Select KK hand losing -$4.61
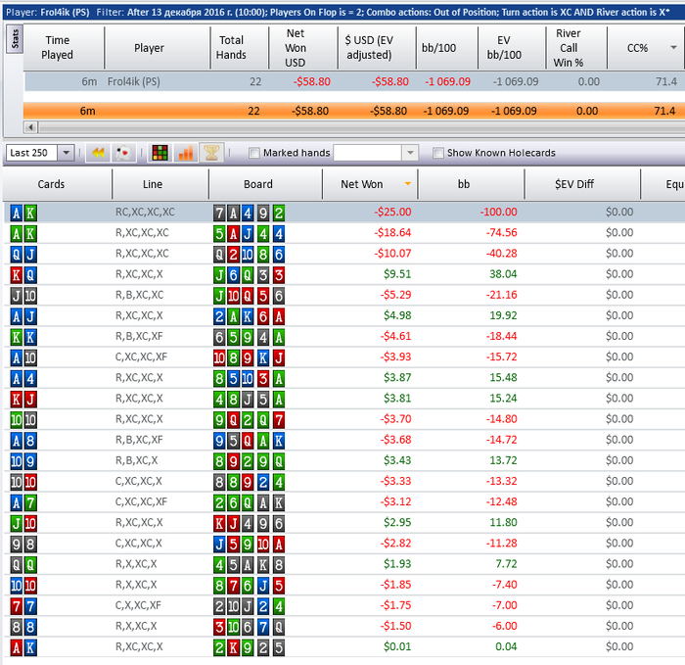The width and height of the screenshot is (685, 665). point(344,336)
